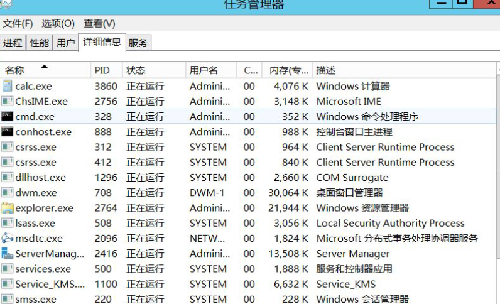Select the dwm.exe process icon
The width and height of the screenshot is (500, 304).
[8, 193]
